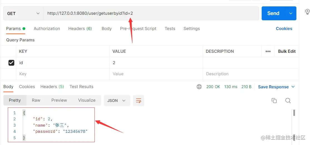Open the response Cookies tab
This screenshot has height=145, width=310.
(x=27, y=87)
